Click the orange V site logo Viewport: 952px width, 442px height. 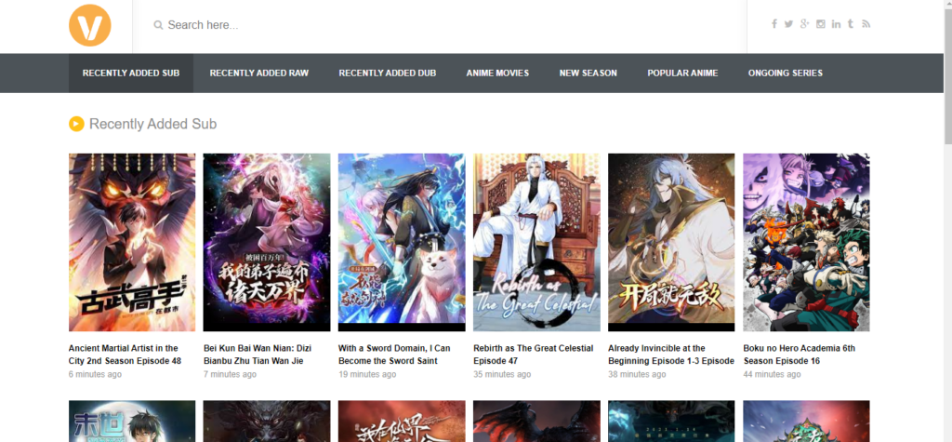90,25
